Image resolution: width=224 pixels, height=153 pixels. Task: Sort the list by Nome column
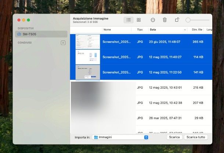click(x=107, y=29)
